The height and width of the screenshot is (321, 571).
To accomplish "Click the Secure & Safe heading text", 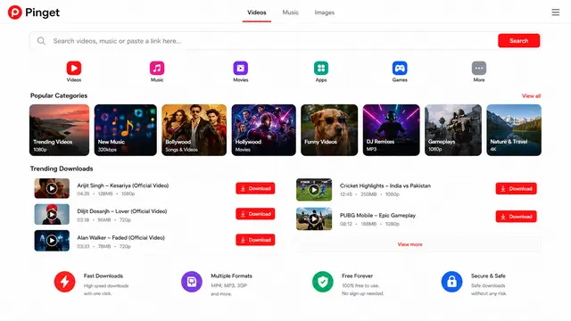I will pos(488,276).
